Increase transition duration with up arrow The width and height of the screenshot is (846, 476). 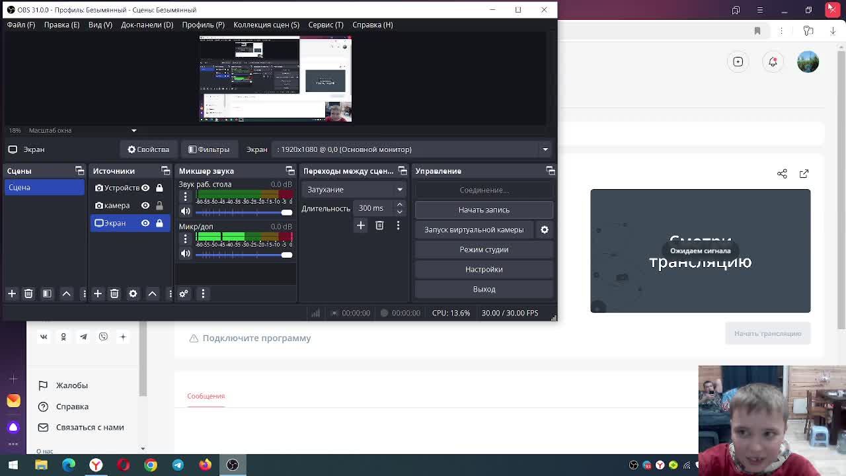pos(399,205)
